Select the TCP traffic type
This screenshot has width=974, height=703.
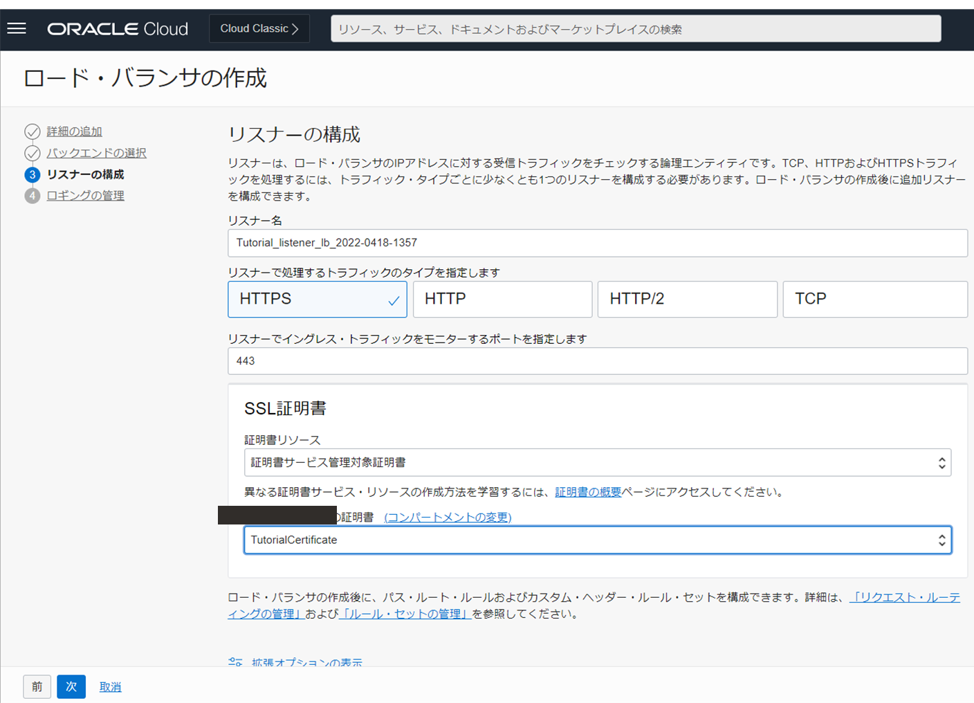click(x=874, y=299)
